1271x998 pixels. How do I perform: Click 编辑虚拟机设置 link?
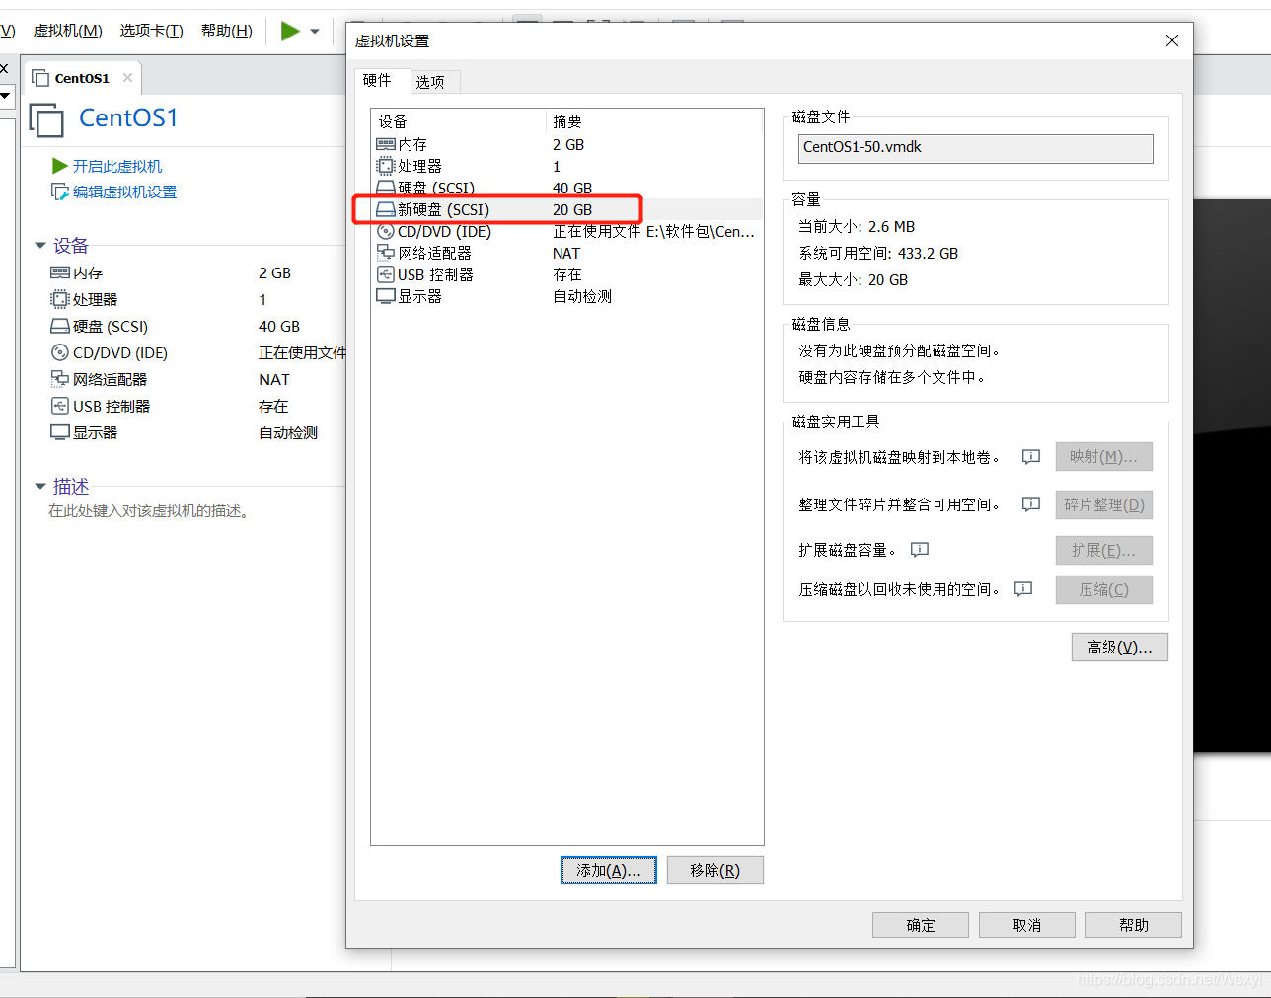tap(124, 192)
